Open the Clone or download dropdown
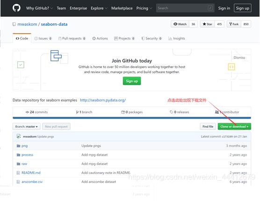Image resolution: width=260 pixels, height=201 pixels. [x=234, y=127]
